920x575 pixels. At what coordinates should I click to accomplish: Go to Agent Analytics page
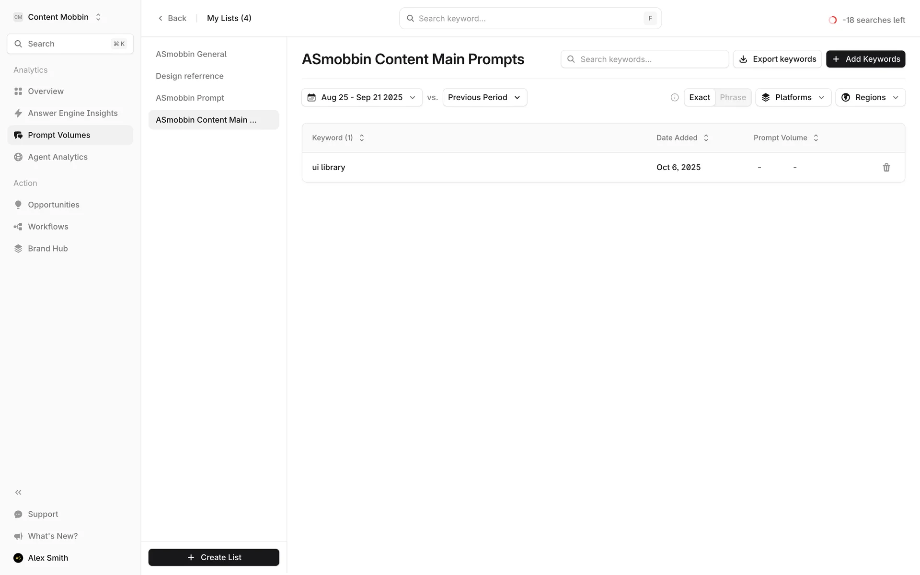tap(57, 157)
